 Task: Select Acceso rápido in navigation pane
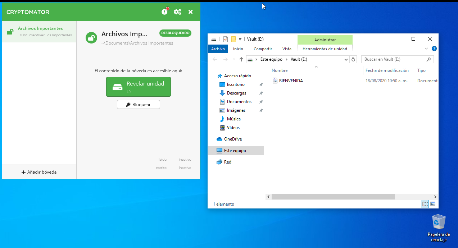[x=237, y=76]
